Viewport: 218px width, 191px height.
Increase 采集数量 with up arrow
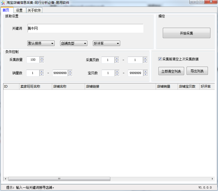tap(42, 58)
